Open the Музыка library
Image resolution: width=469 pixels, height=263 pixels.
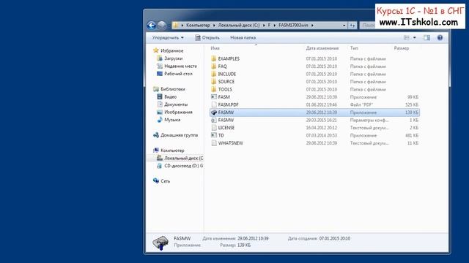pos(172,120)
